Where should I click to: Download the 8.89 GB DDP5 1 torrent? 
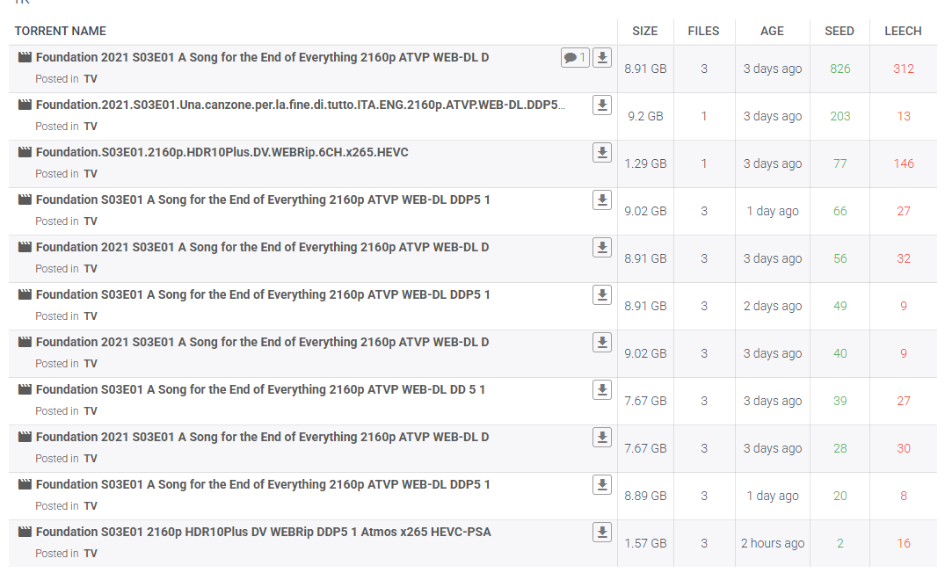point(602,485)
